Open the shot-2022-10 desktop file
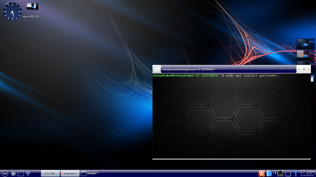316x177 pixels. (x=32, y=10)
